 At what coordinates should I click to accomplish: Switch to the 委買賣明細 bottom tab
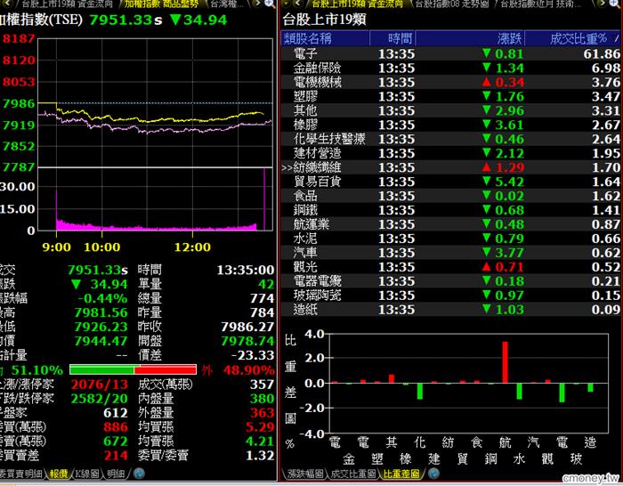pos(20,474)
